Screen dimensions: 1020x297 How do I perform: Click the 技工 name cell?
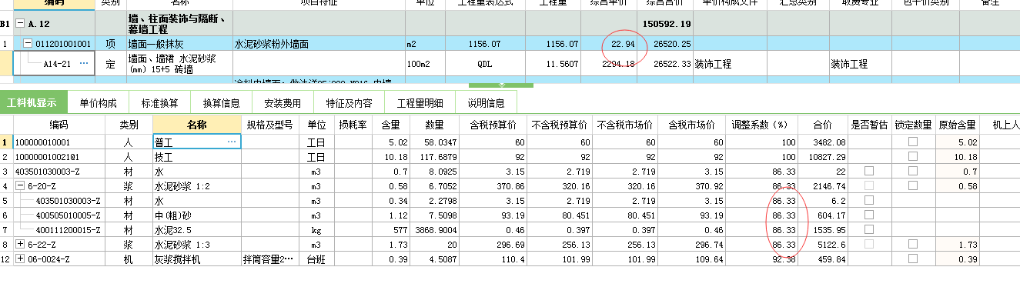(197, 157)
